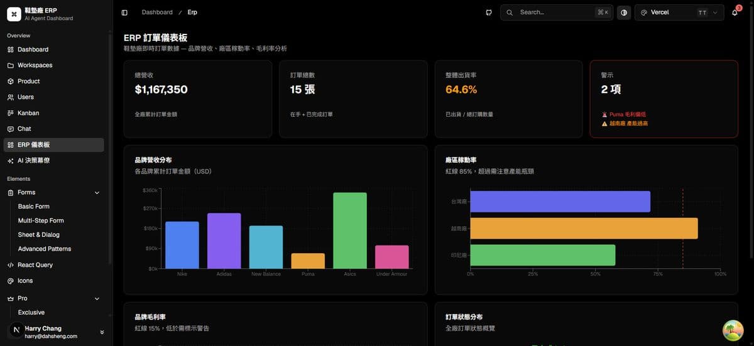Open Exclusive sub-item under Pro
The image size is (754, 346).
[x=31, y=313]
